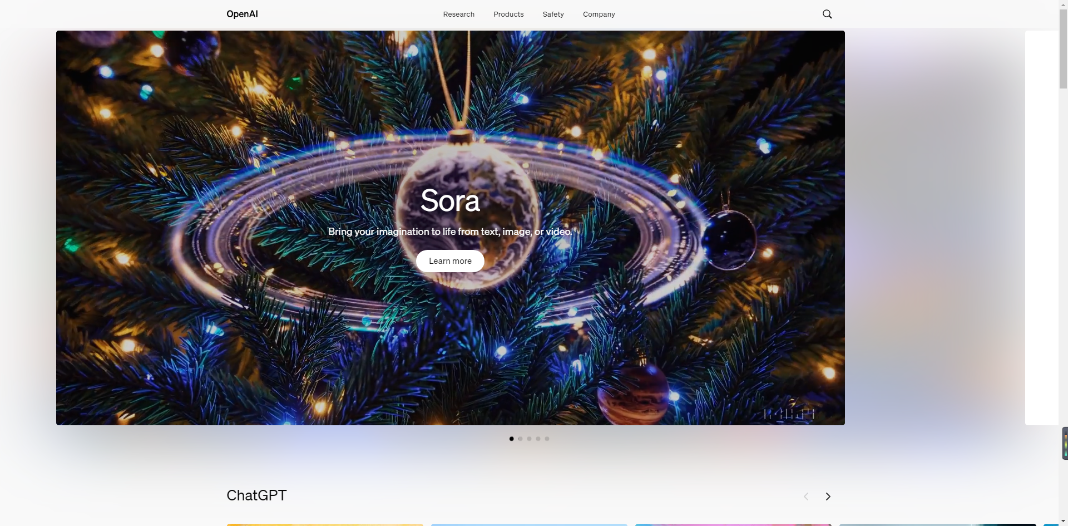
Task: Select the fourth carousel dot
Action: coord(538,438)
